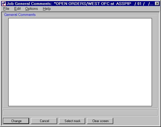
Task: Click the '/ 01 /' text in title bar
Action: [x=140, y=4]
